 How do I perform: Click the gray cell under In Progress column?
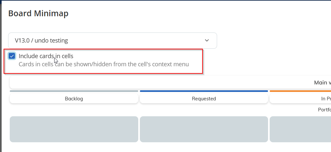[x=300, y=129]
